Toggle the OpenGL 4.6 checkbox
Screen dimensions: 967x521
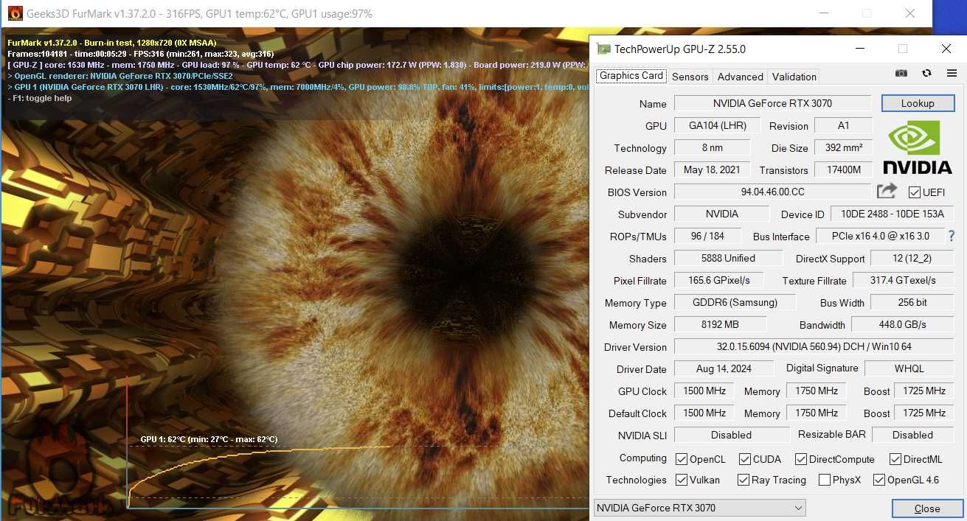coord(879,480)
